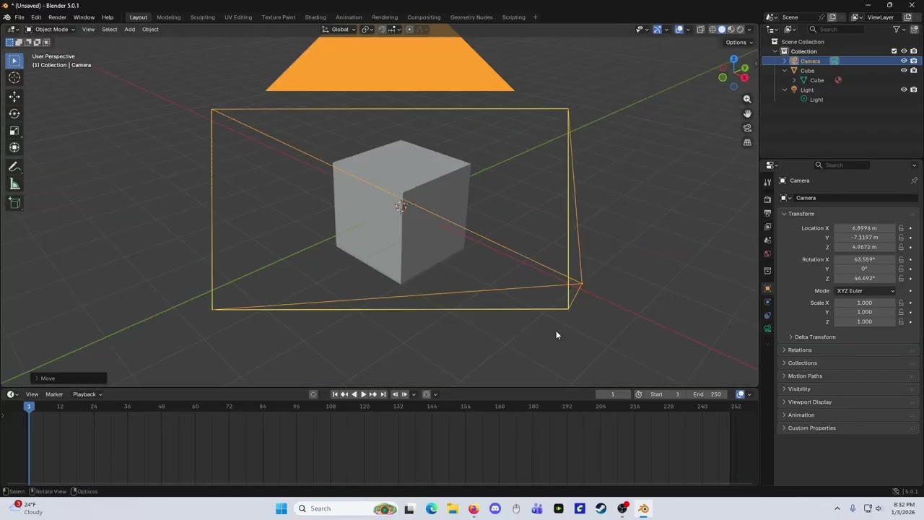Viewport: 924px width, 520px height.
Task: Open Windows Start button
Action: click(x=281, y=508)
